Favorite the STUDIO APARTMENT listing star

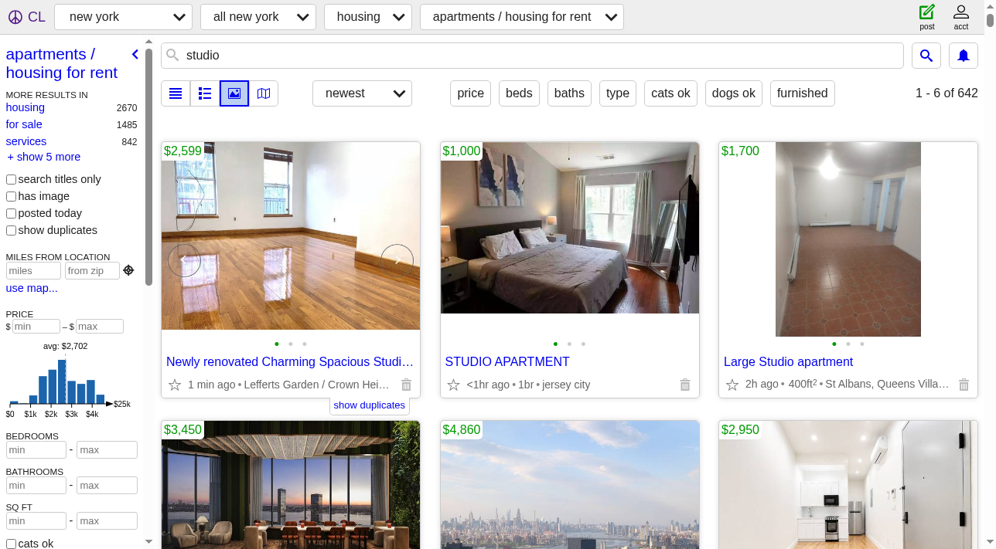tap(453, 385)
